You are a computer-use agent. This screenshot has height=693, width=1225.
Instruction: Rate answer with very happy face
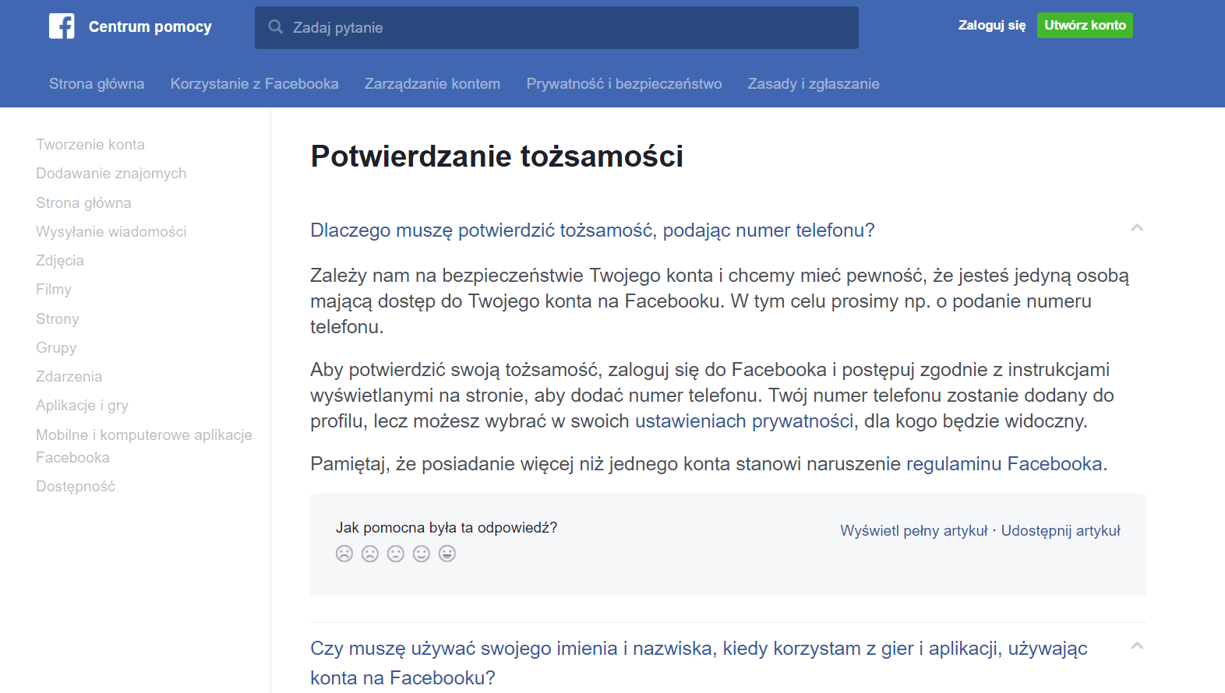click(x=447, y=554)
